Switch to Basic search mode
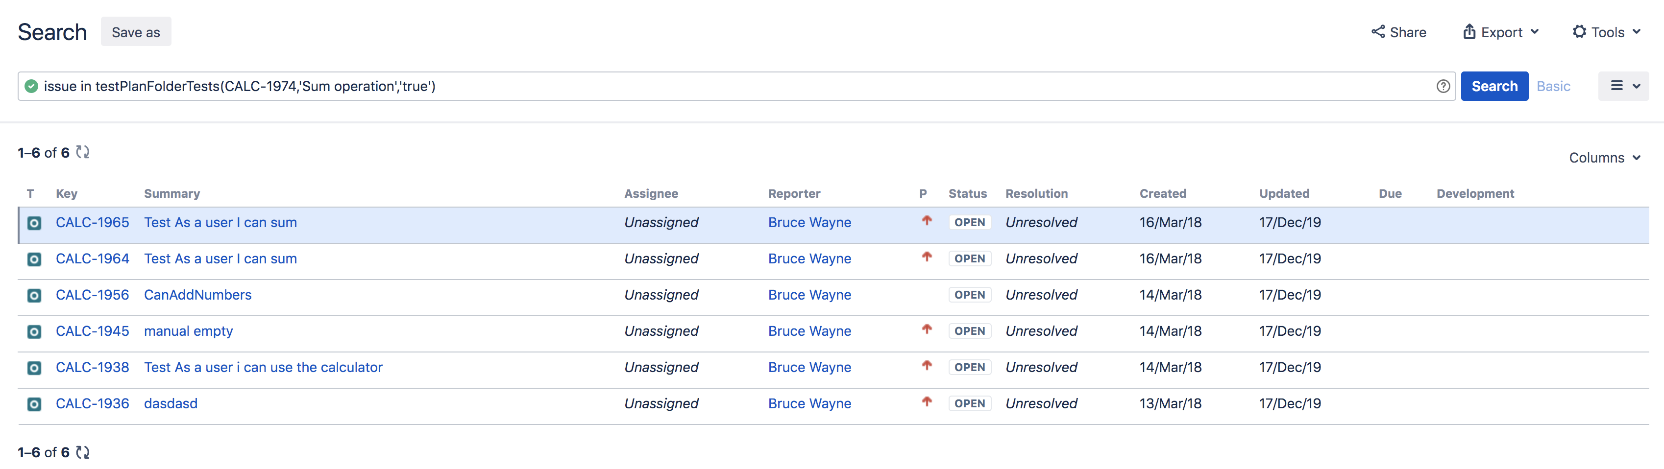The width and height of the screenshot is (1664, 469). pyautogui.click(x=1553, y=87)
